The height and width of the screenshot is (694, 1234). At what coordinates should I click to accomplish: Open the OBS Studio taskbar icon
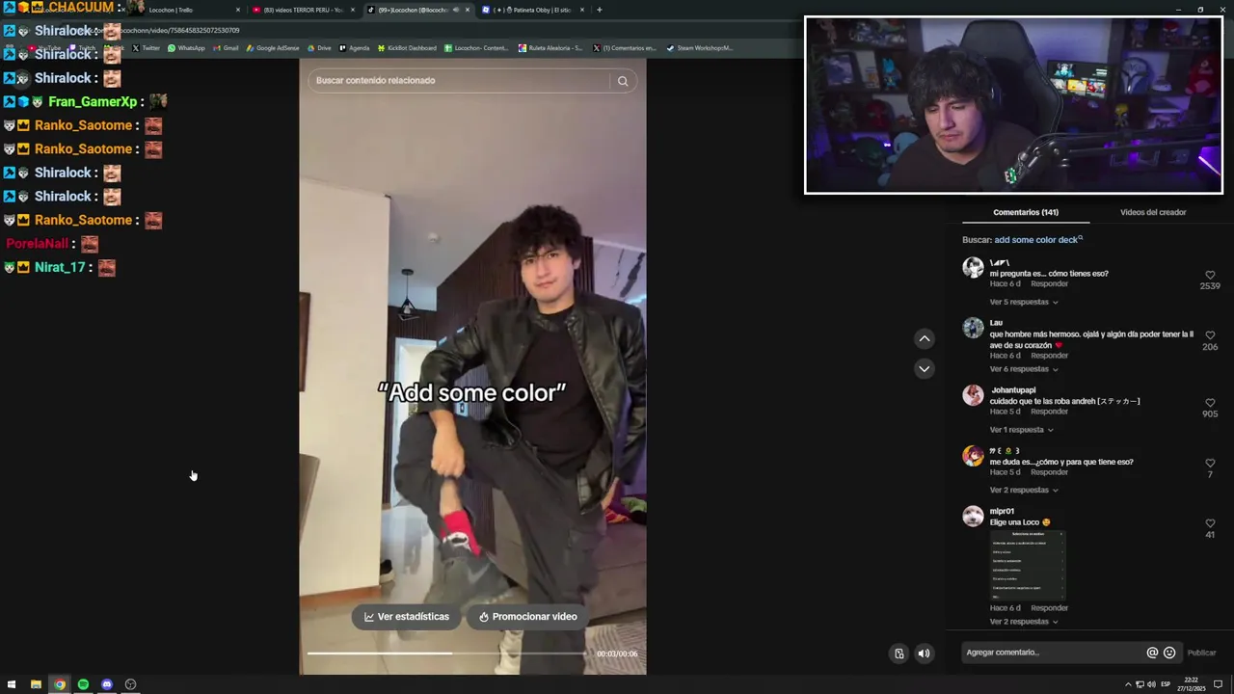coord(130,684)
